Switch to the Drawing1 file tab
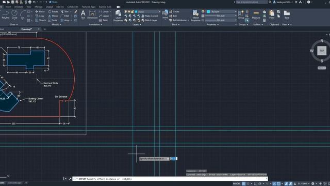This screenshot has height=186, width=330. [27, 29]
